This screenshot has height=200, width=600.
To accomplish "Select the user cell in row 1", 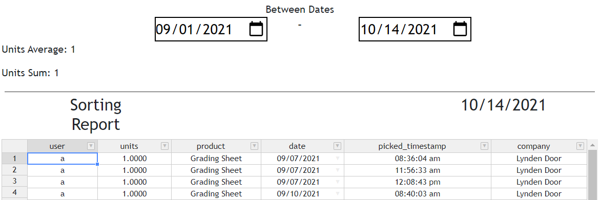I will pyautogui.click(x=63, y=159).
